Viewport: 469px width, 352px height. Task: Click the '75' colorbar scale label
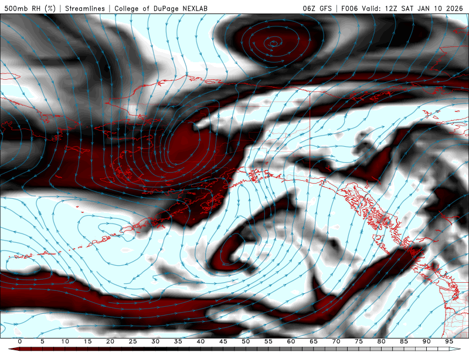[x=359, y=341]
